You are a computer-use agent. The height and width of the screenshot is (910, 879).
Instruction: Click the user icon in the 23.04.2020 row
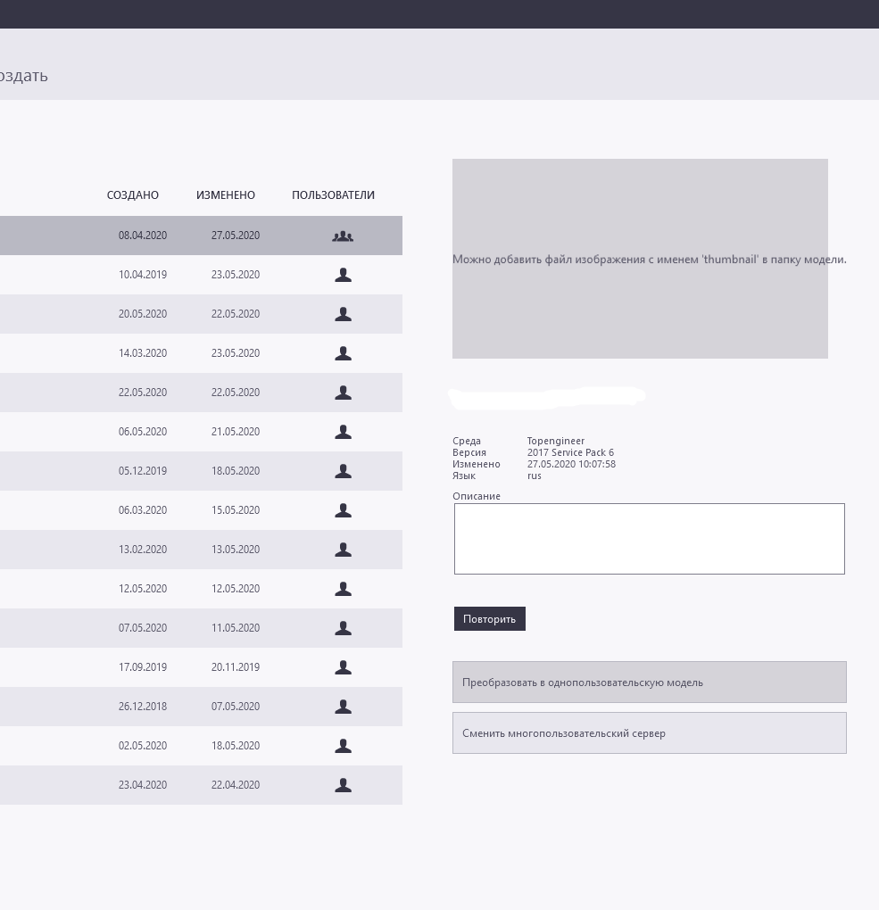click(344, 785)
